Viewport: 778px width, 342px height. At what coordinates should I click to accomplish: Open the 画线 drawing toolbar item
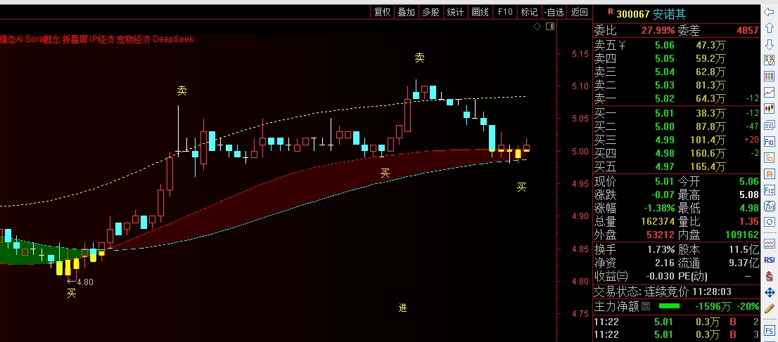tap(480, 13)
